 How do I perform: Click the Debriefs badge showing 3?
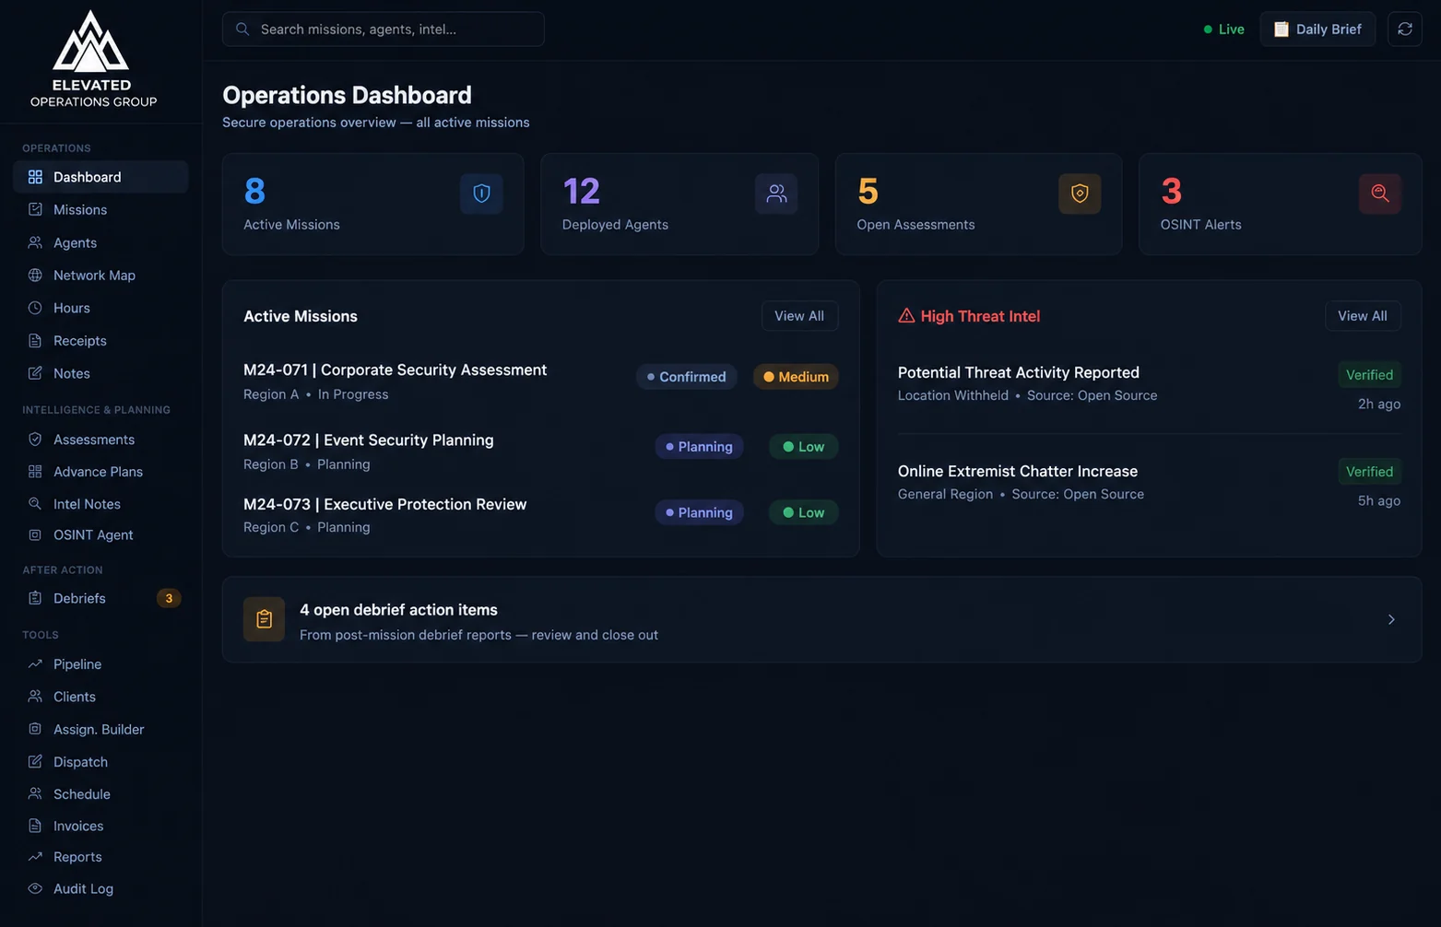(x=169, y=599)
